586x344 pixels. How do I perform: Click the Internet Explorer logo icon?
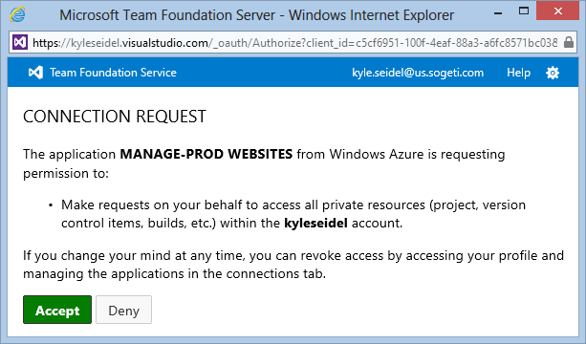coord(17,15)
